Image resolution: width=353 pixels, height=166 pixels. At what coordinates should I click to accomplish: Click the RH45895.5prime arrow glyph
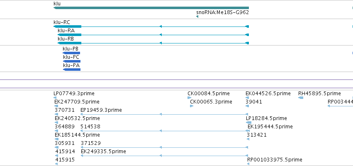[x=301, y=98]
